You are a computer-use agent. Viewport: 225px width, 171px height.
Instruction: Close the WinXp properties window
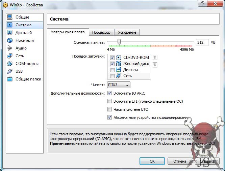(x=215, y=3)
